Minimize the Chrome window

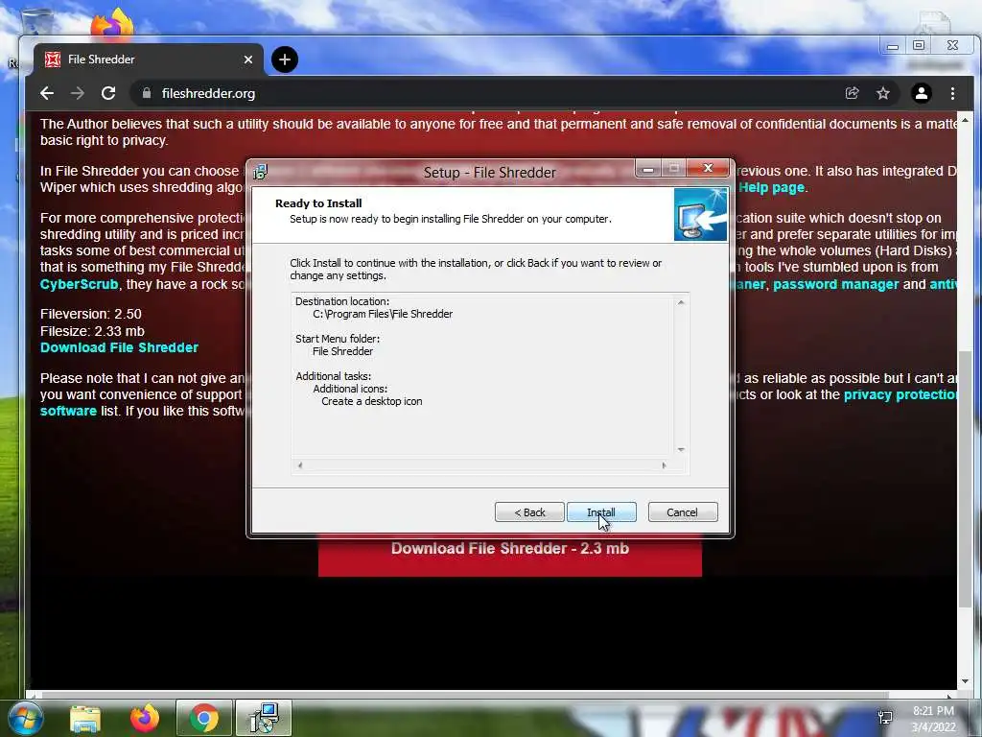(893, 46)
